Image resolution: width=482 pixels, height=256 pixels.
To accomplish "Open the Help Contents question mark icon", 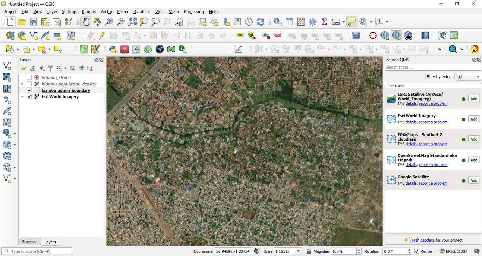I will 426,36.
